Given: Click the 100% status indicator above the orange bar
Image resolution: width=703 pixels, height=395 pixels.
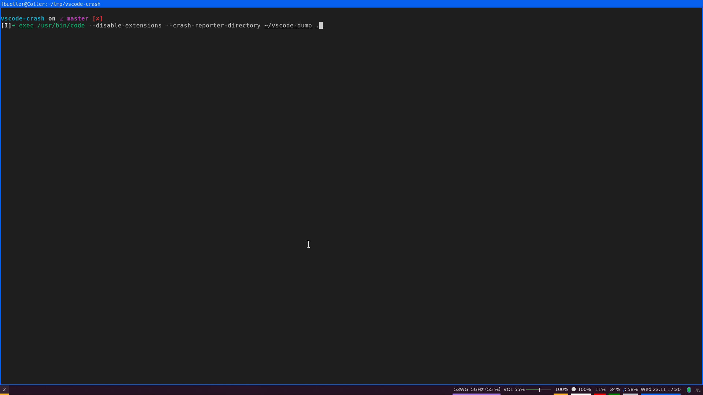Looking at the screenshot, I should pyautogui.click(x=561, y=390).
